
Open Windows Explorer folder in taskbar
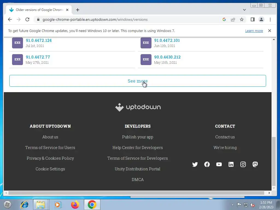40,205
